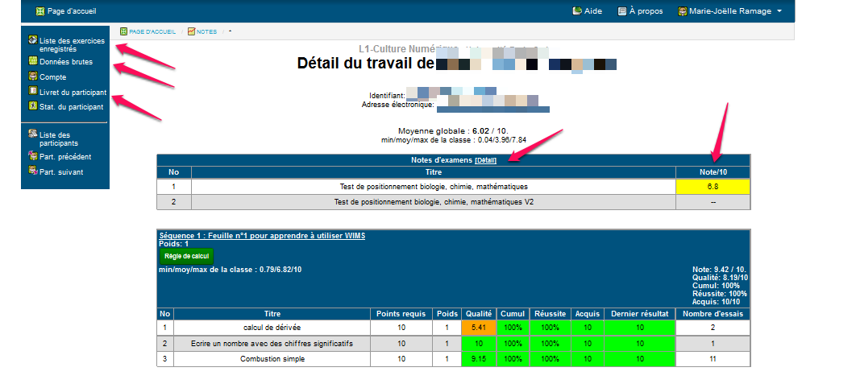
Task: Go to previous participant using Part. précédent icon
Action: coord(33,156)
